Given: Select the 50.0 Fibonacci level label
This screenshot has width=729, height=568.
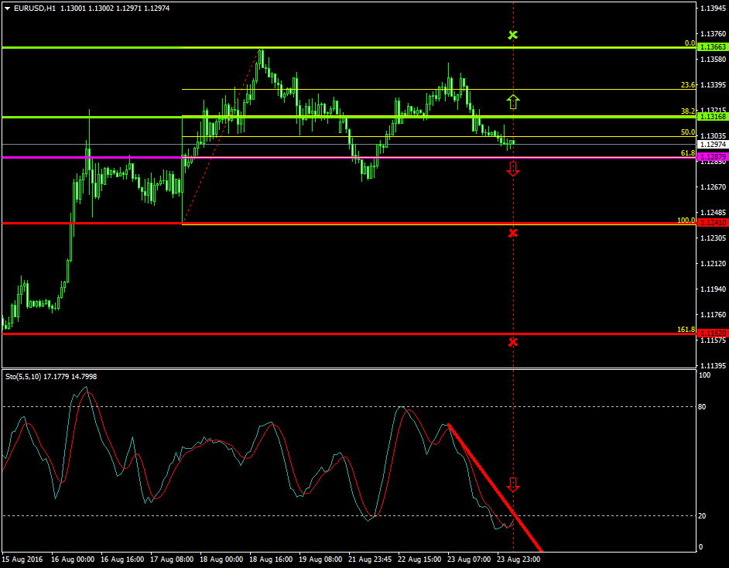Looking at the screenshot, I should click(688, 132).
